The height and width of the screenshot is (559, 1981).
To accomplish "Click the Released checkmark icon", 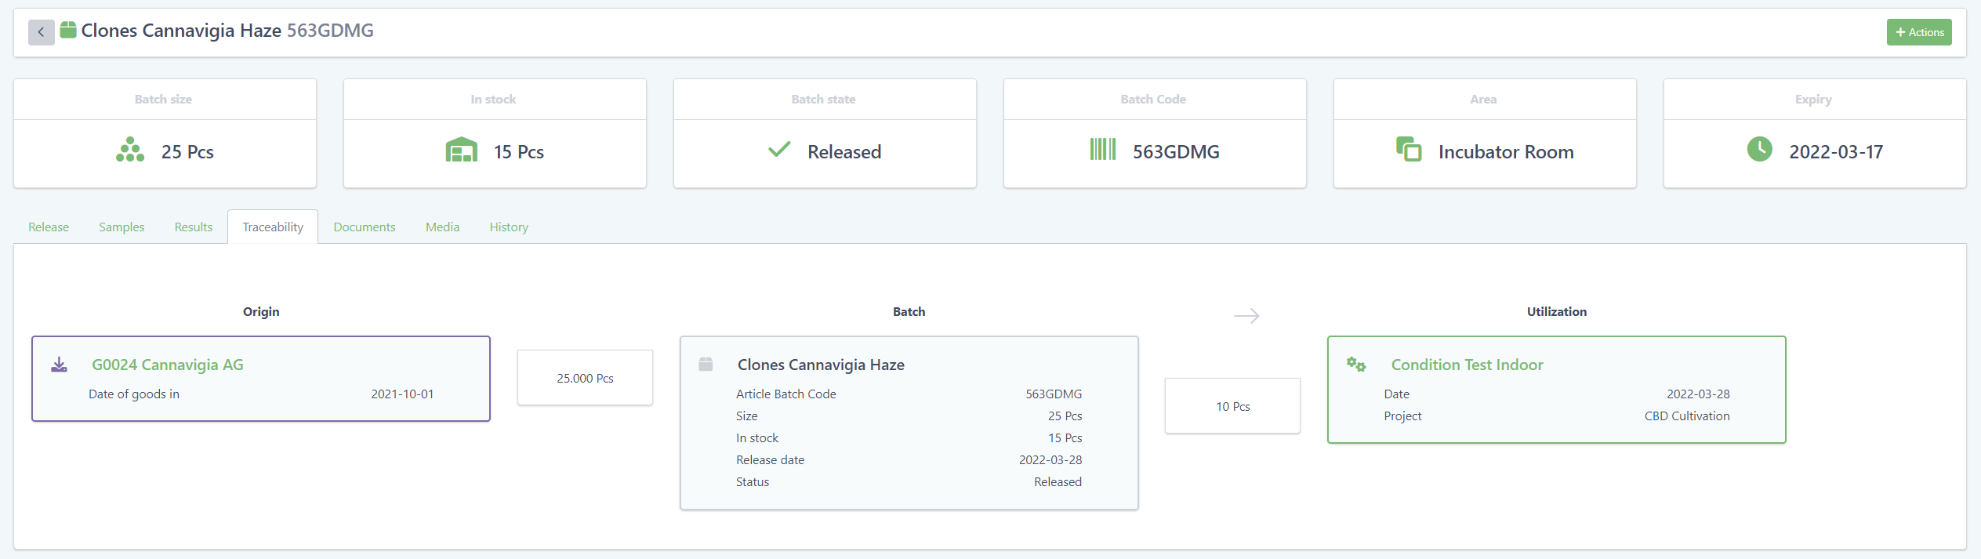I will 778,150.
